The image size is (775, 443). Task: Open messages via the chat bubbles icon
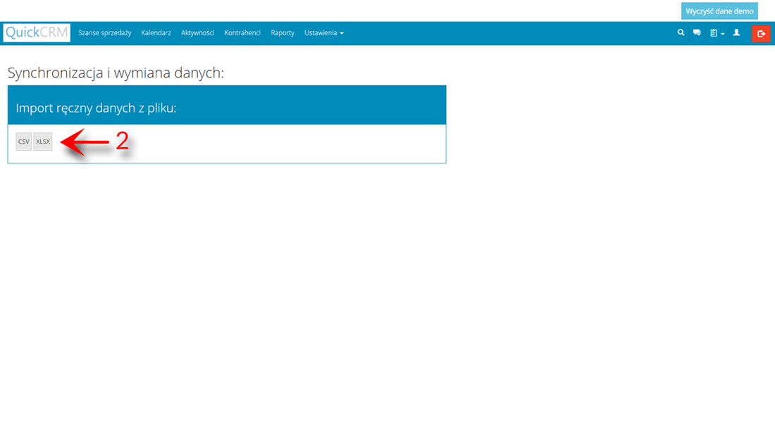point(697,32)
